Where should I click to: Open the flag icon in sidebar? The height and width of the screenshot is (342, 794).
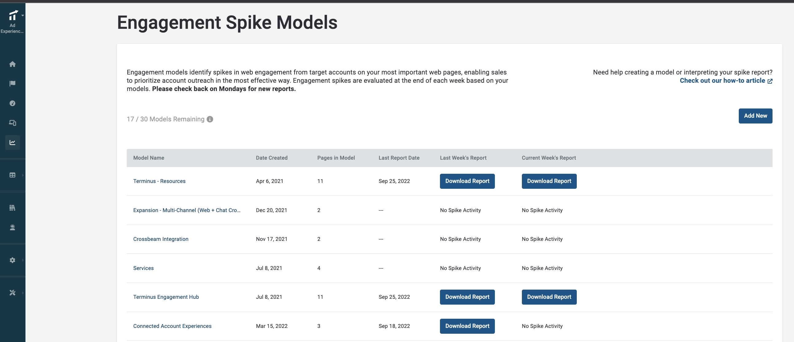(x=12, y=83)
